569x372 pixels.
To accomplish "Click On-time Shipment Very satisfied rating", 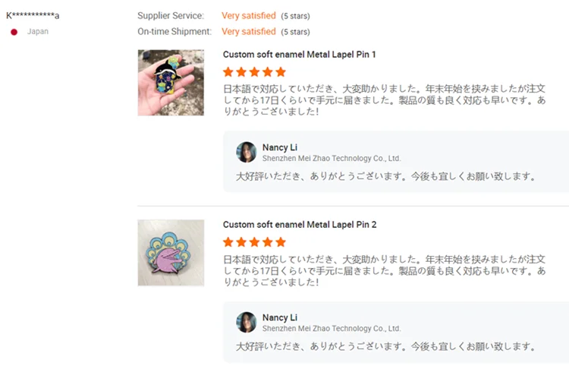I will (x=248, y=32).
